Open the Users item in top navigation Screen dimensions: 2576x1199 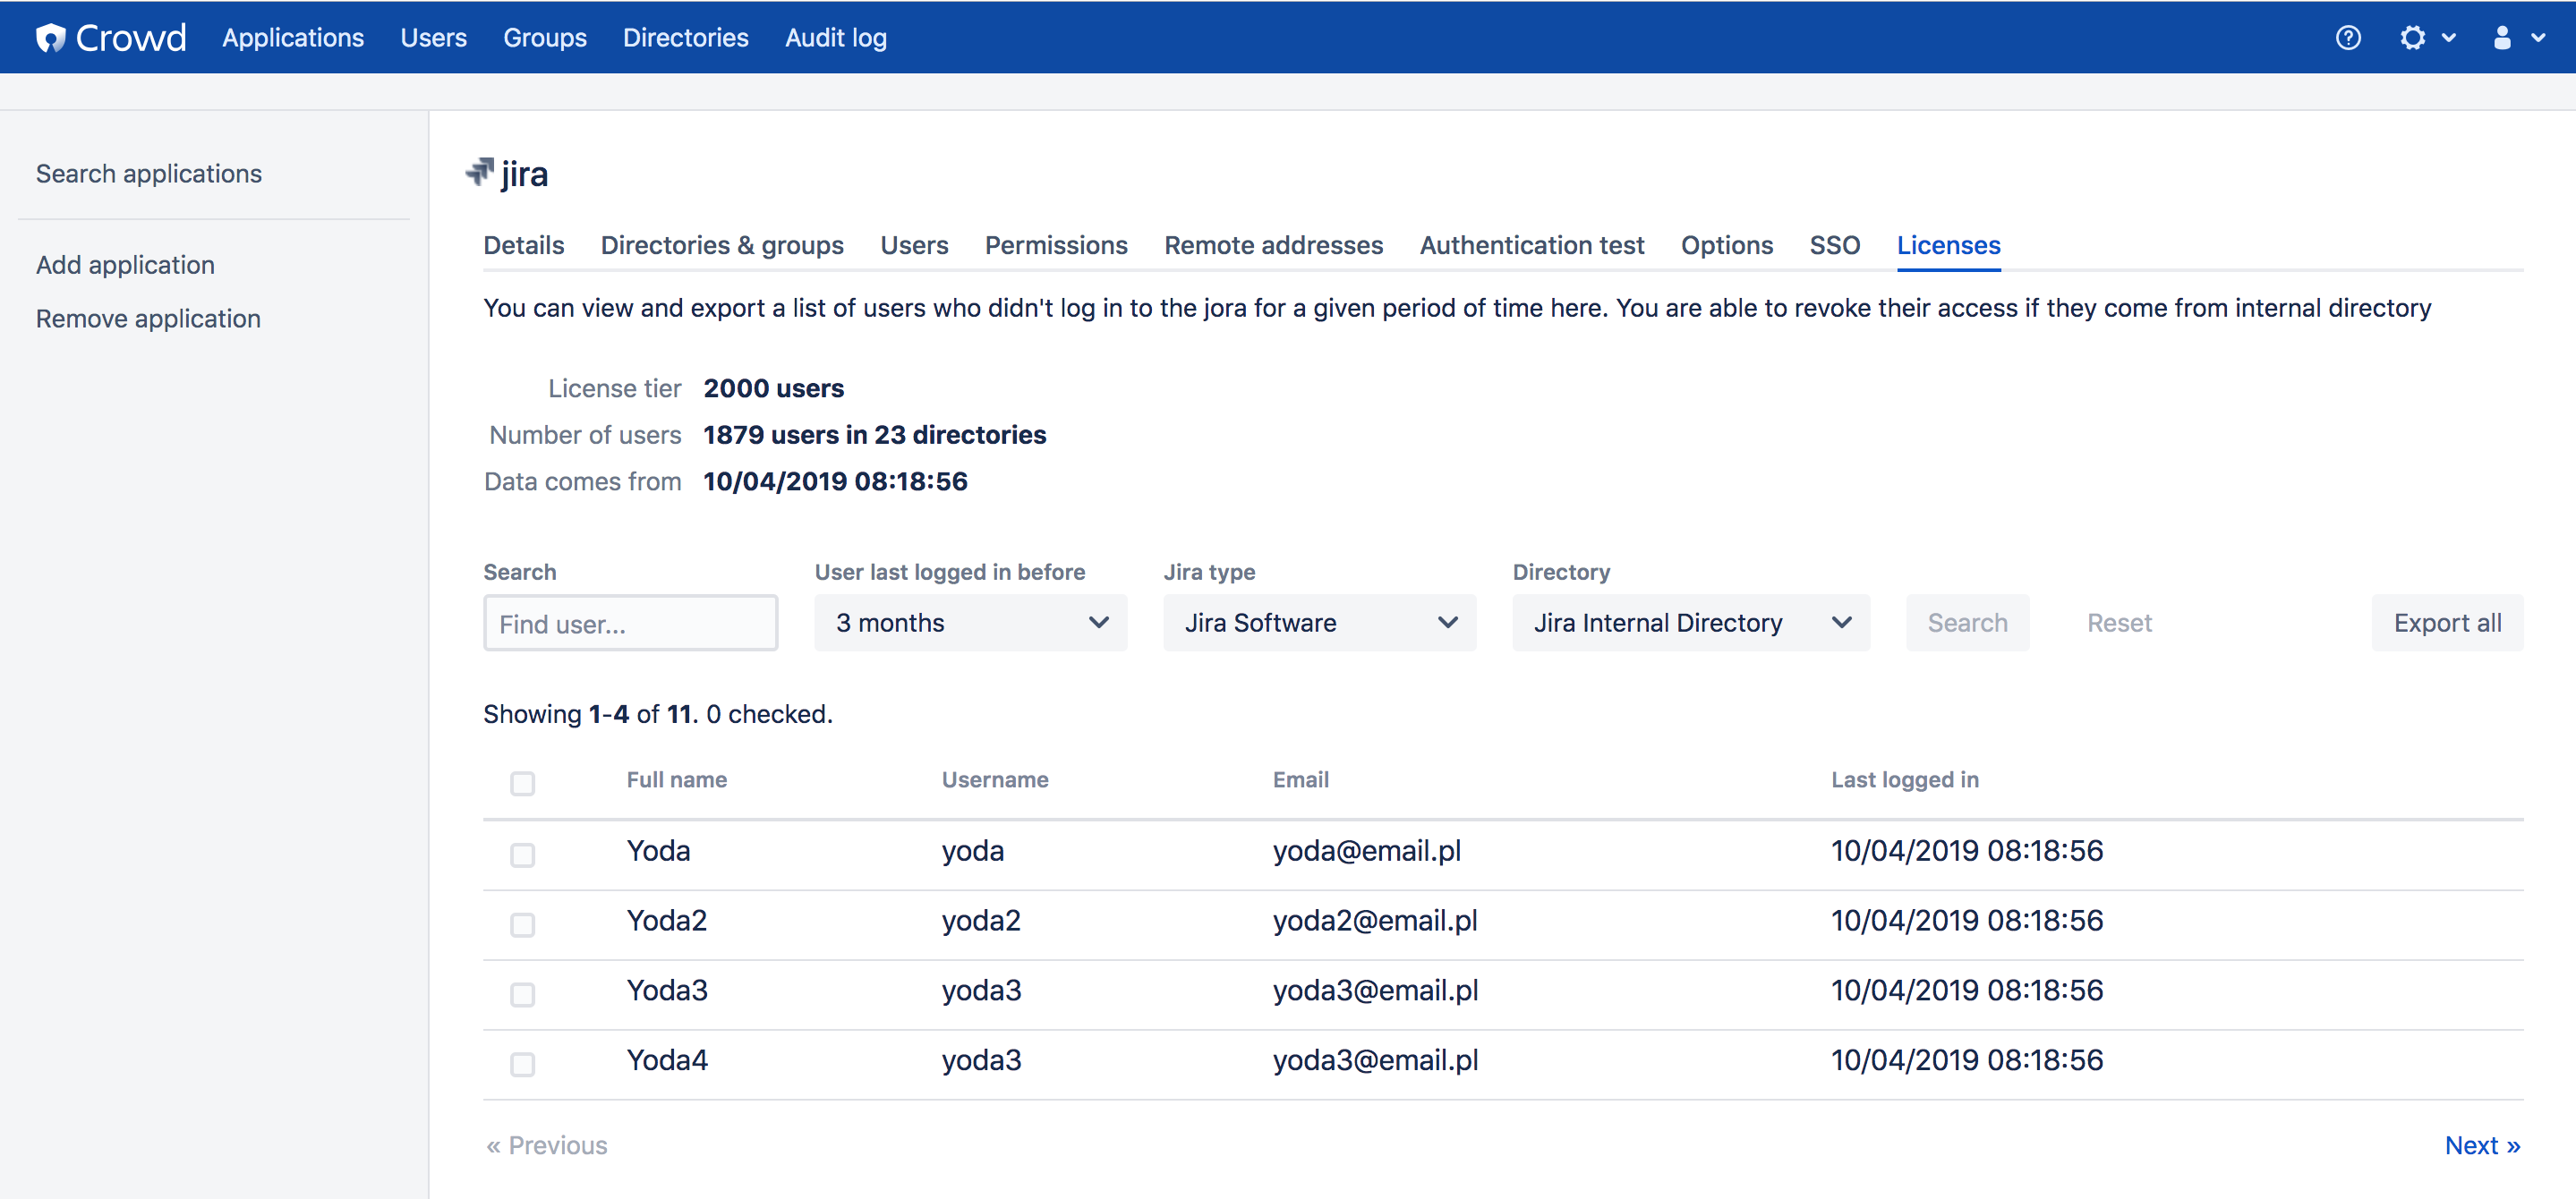pyautogui.click(x=433, y=37)
